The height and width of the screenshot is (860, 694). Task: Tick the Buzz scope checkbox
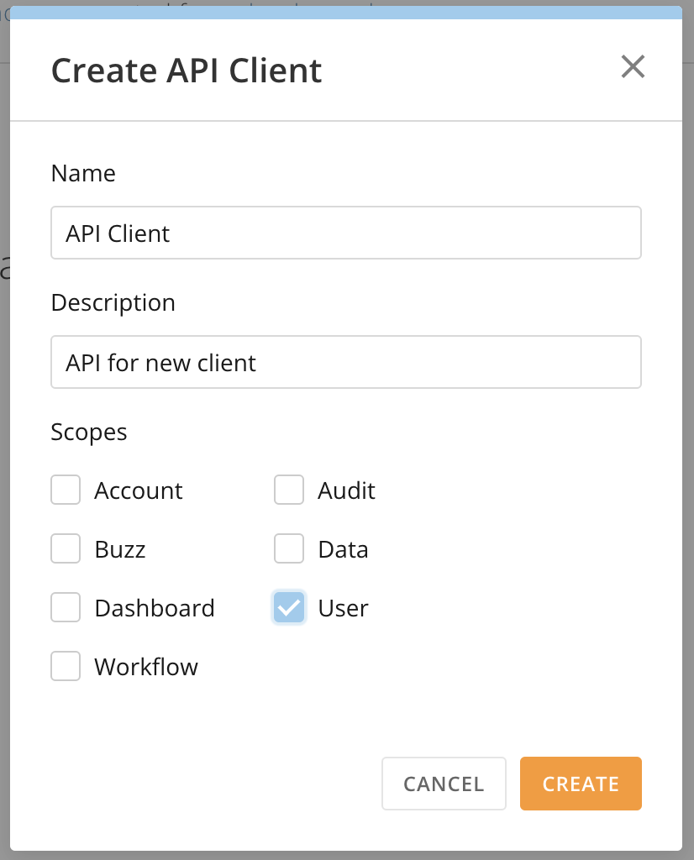(x=66, y=548)
